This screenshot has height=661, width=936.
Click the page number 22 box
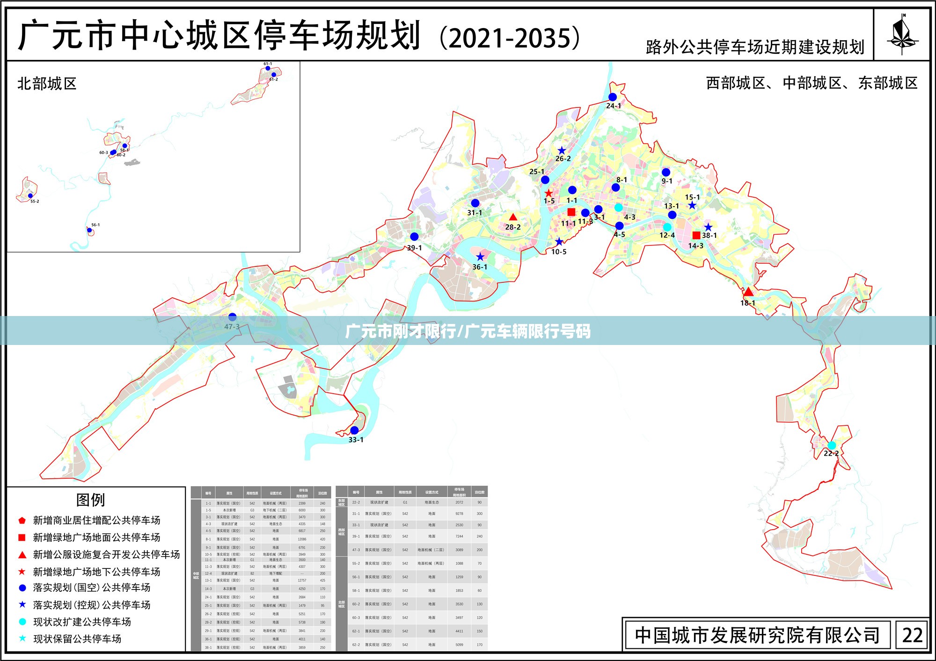coord(912,635)
